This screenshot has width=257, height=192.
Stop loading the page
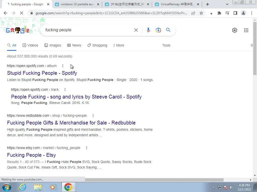click(22, 13)
